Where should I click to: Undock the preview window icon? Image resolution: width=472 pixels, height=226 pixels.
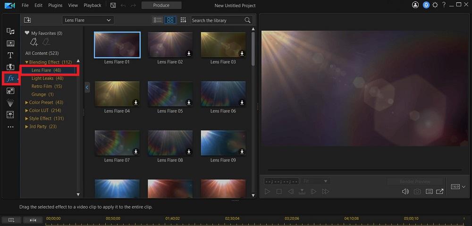point(440,192)
